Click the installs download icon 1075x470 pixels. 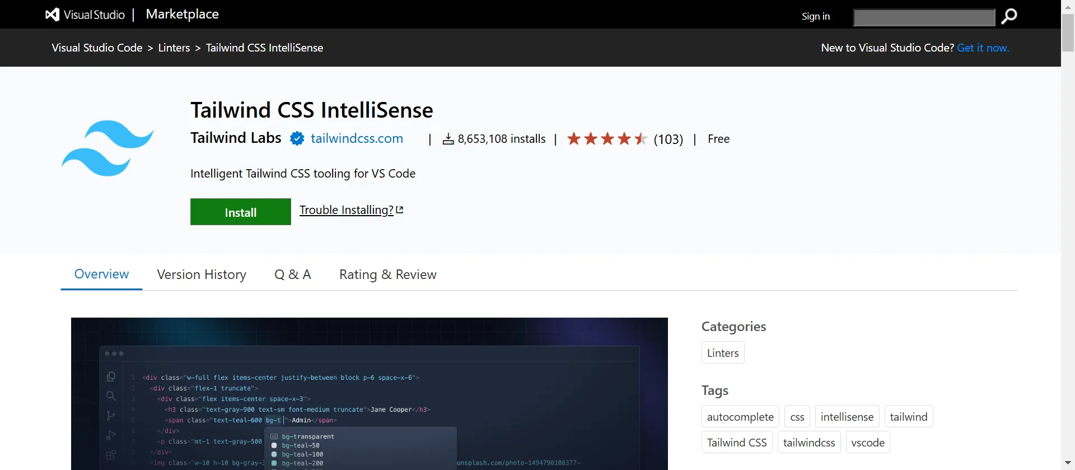pyautogui.click(x=448, y=139)
